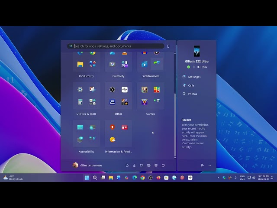Open the Documents shortcut in Start footer
277x208 pixels.
tap(127, 166)
